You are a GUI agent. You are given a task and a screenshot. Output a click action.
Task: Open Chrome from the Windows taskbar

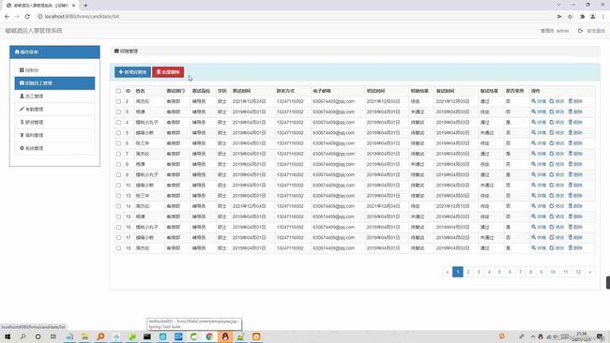[209, 336]
